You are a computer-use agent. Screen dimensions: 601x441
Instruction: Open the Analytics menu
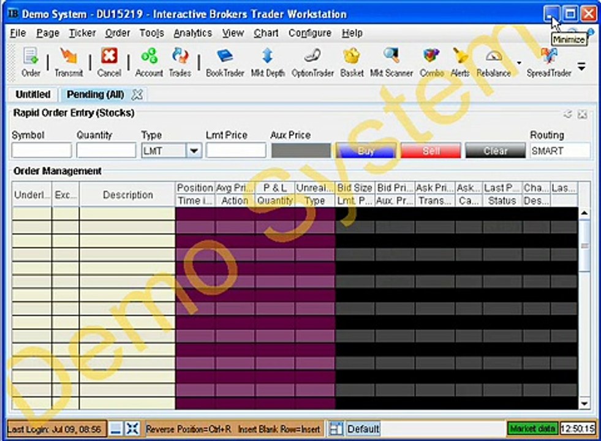pyautogui.click(x=192, y=33)
